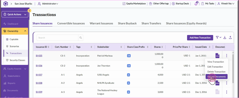Open faded docs icon for SI-039 row
Image resolution: width=239 pixels, height=98 pixels.
coord(217,92)
